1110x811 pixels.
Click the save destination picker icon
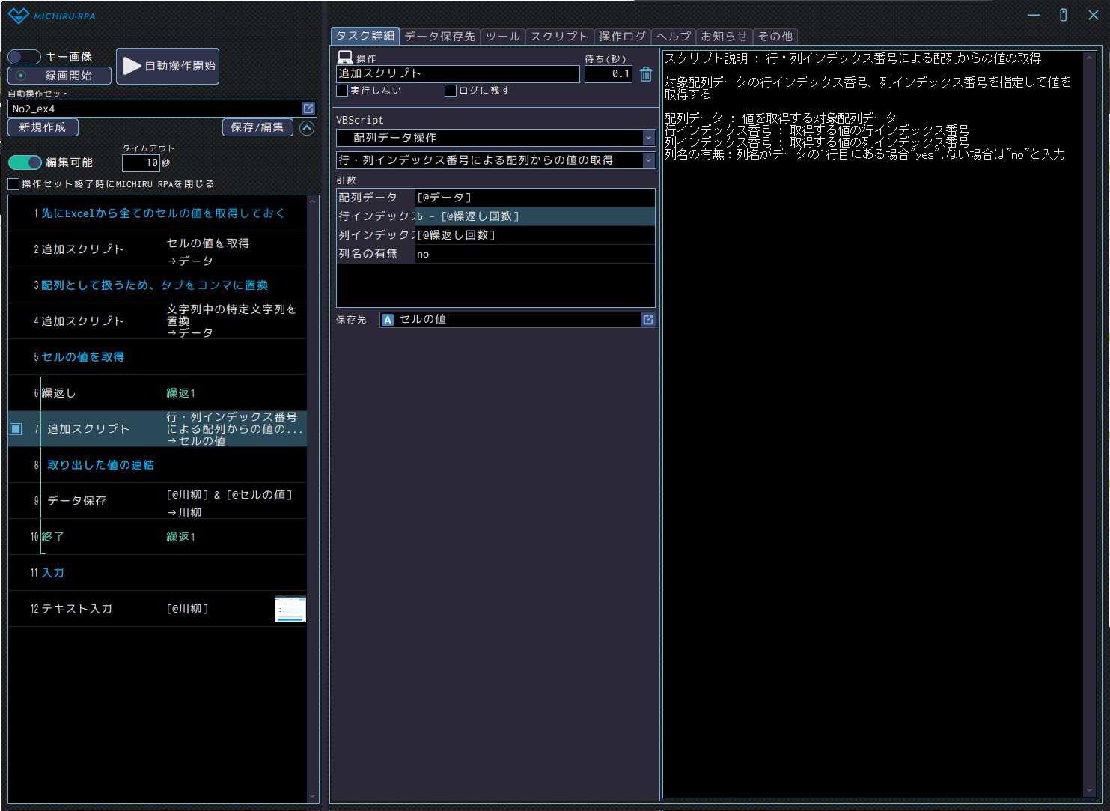coord(648,320)
